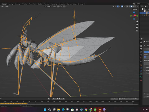Open the viewport shading options dropdown

point(138,7)
